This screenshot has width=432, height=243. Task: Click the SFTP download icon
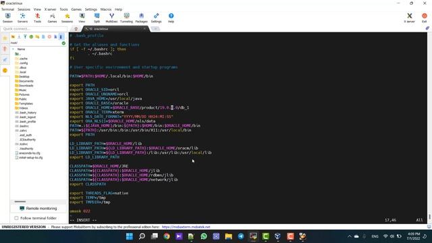pyautogui.click(x=19, y=36)
